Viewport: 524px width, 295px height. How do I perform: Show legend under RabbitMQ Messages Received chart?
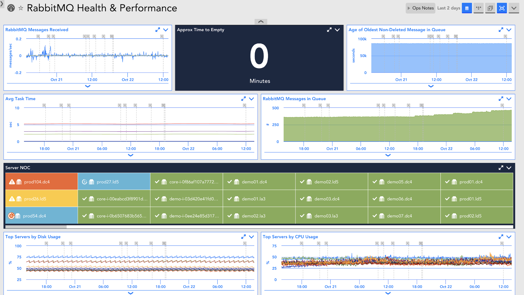pyautogui.click(x=88, y=86)
